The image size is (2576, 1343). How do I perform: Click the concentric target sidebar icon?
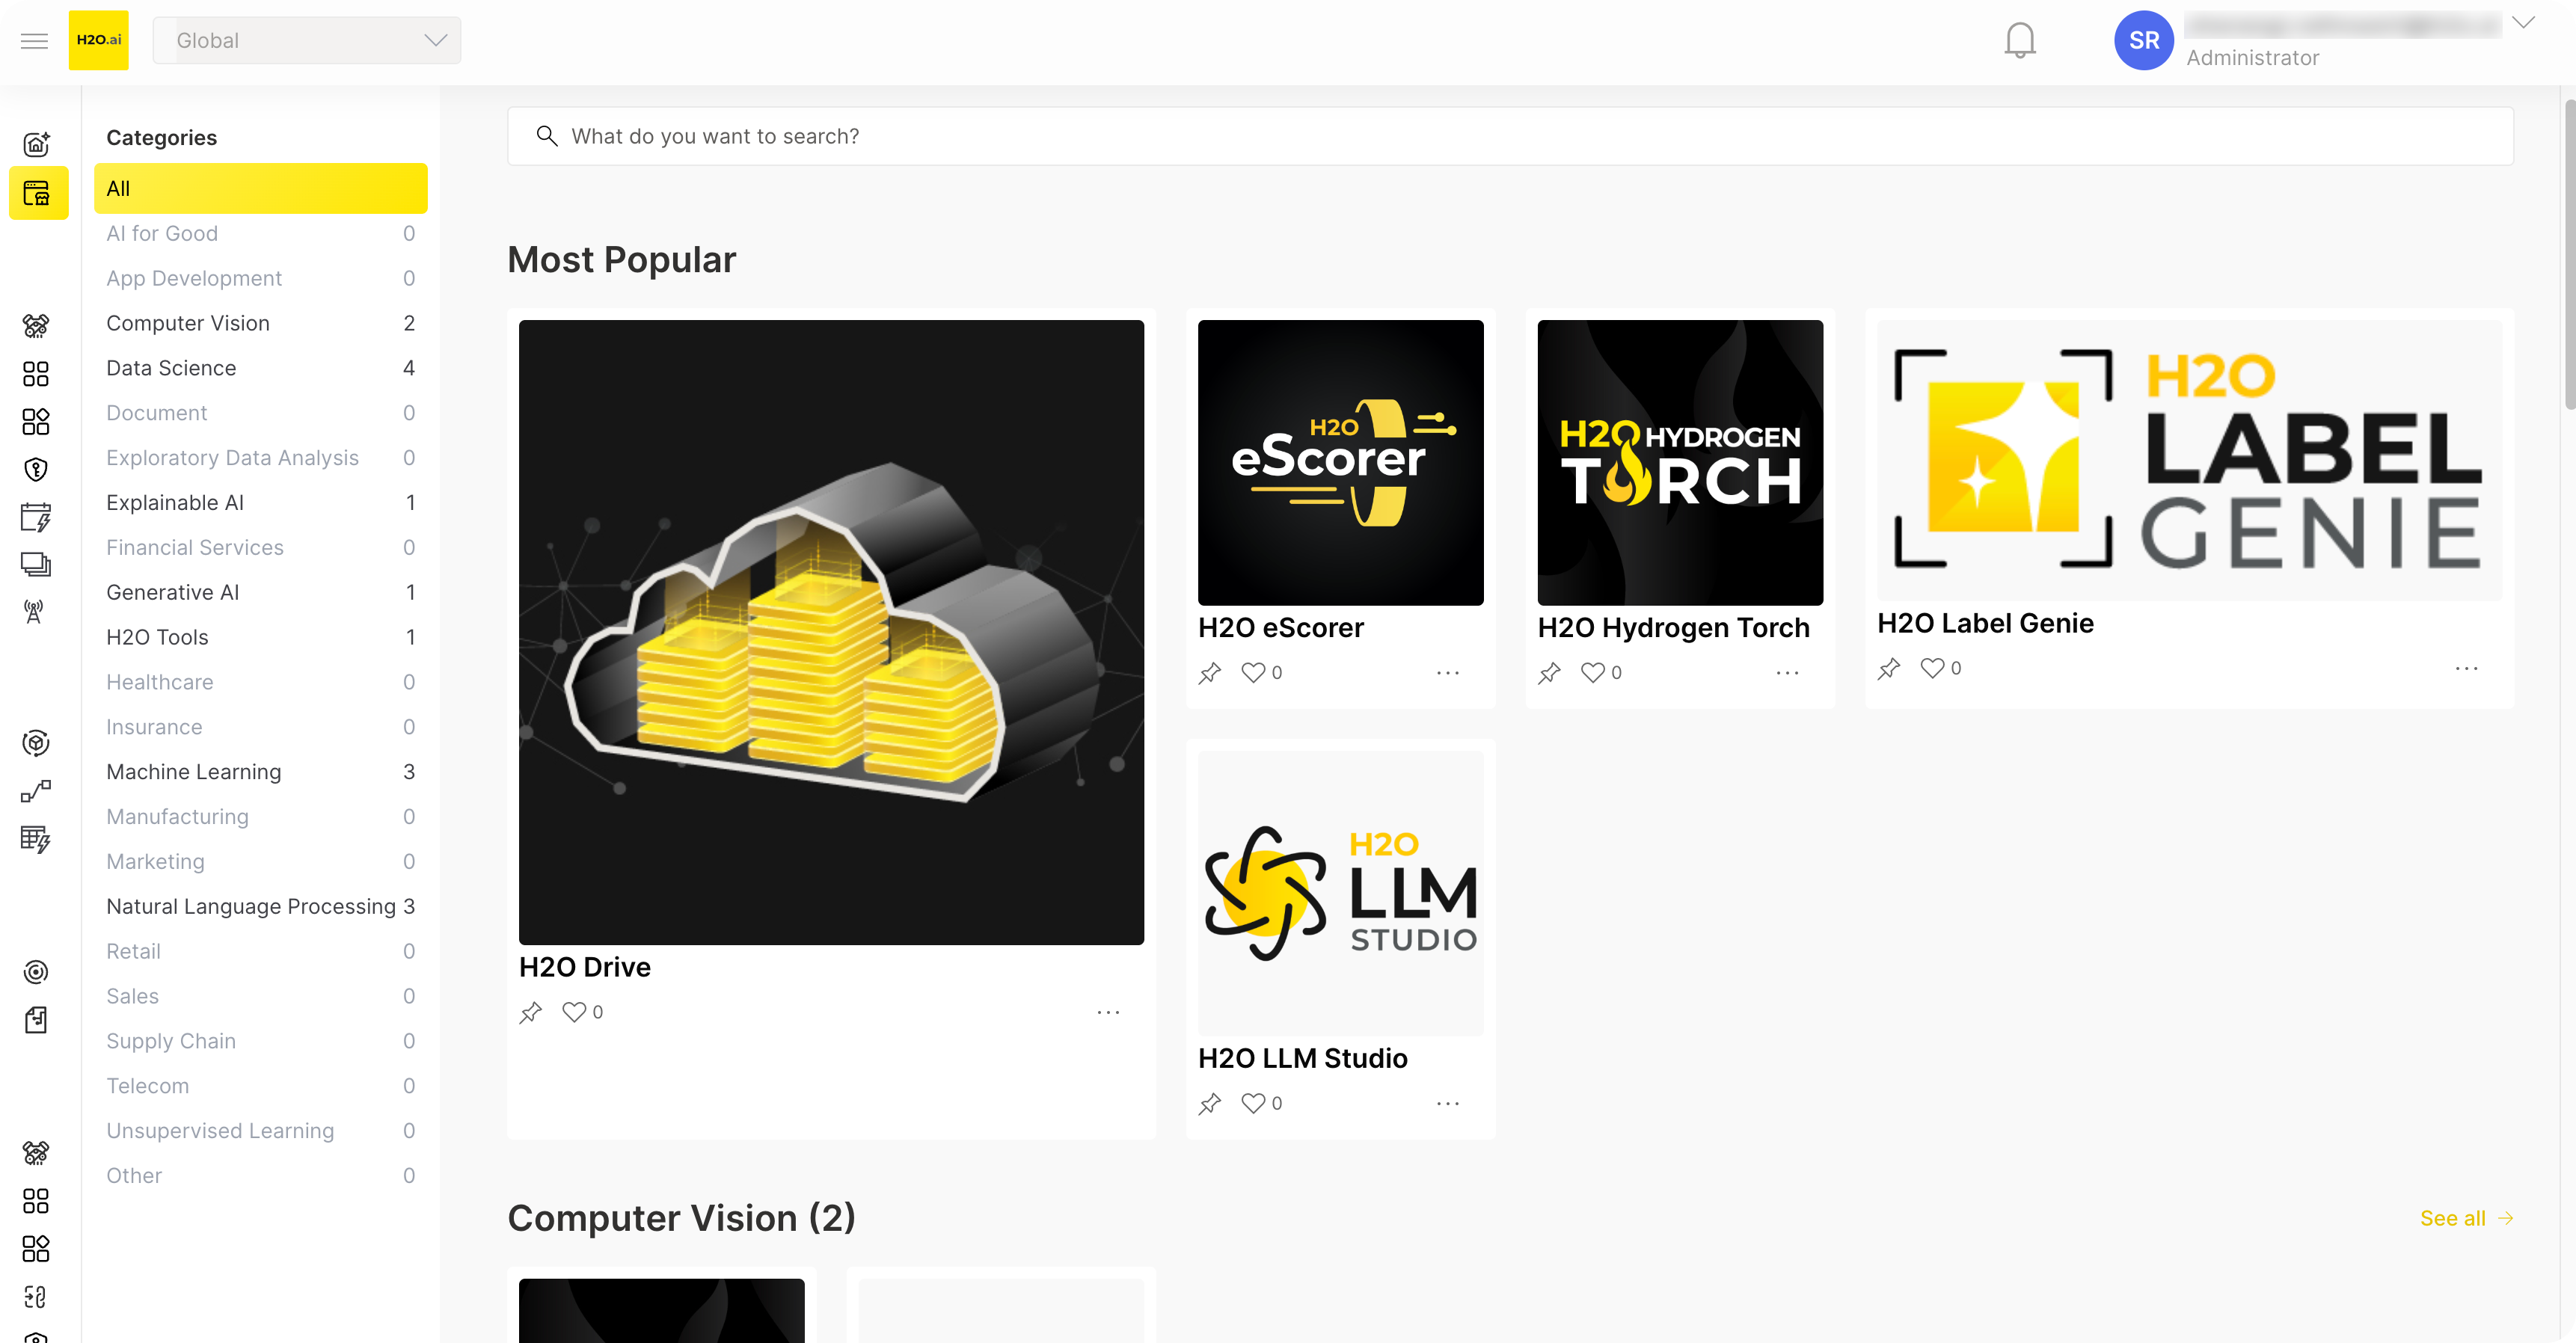(36, 971)
